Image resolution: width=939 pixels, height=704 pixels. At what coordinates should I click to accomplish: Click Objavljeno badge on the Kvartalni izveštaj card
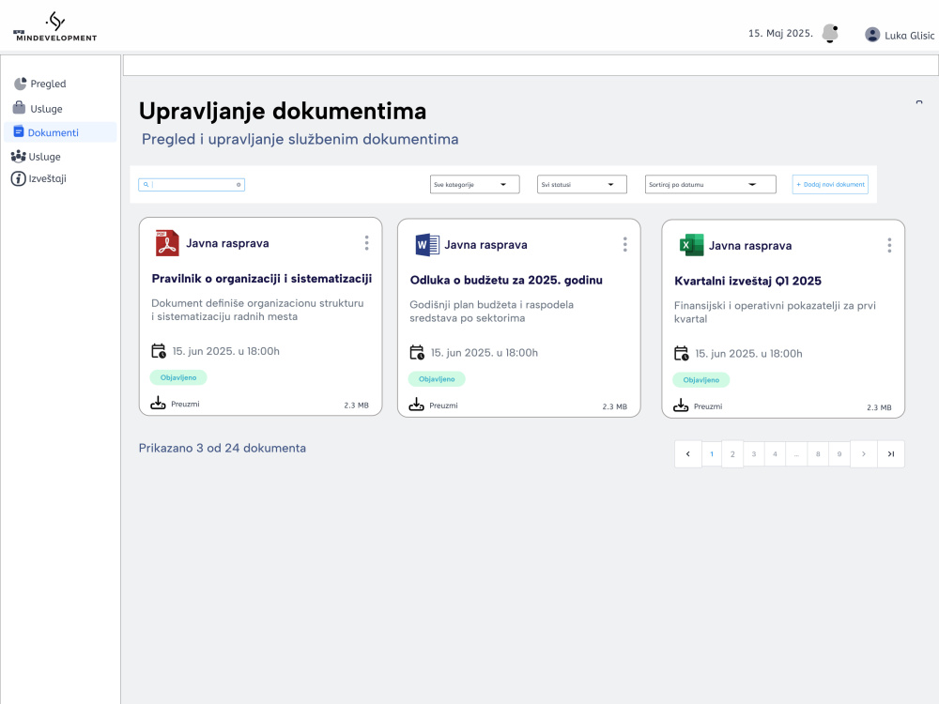701,380
